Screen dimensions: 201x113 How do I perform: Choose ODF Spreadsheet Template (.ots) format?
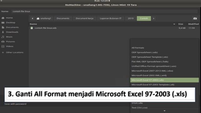tap(165, 57)
